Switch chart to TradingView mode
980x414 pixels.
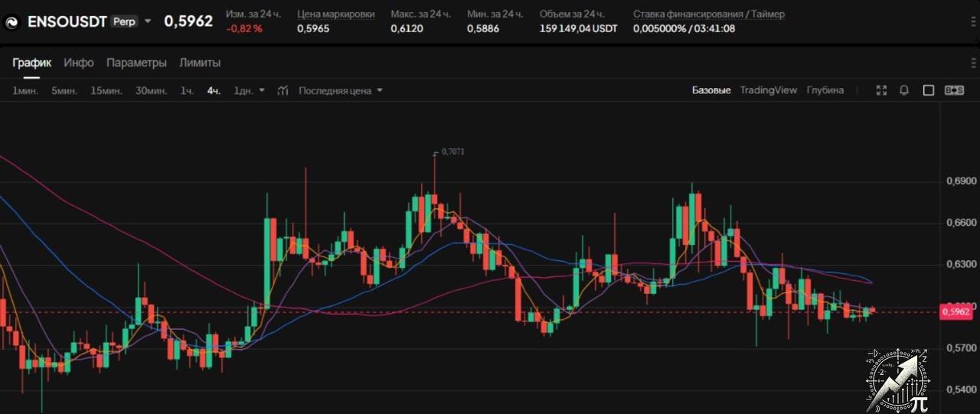768,90
